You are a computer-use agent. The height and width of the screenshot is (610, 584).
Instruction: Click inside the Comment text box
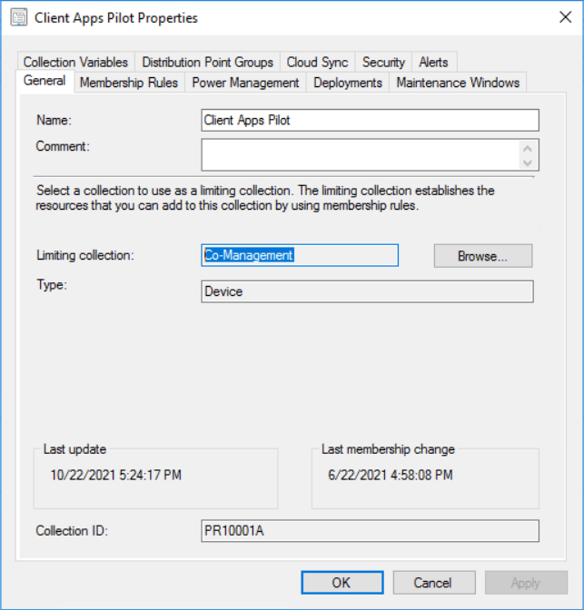[359, 154]
